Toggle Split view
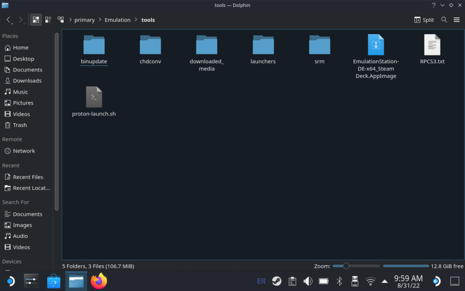The height and width of the screenshot is (291, 465). (x=424, y=20)
